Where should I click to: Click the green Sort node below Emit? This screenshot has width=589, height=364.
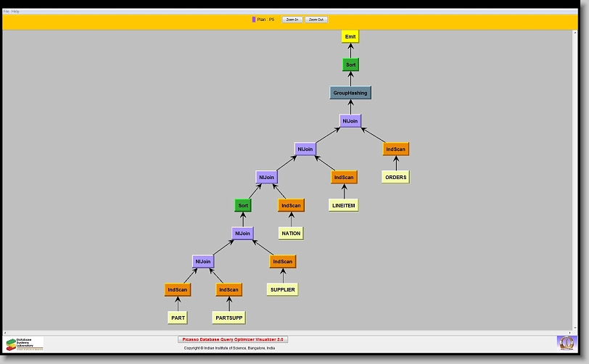point(350,65)
